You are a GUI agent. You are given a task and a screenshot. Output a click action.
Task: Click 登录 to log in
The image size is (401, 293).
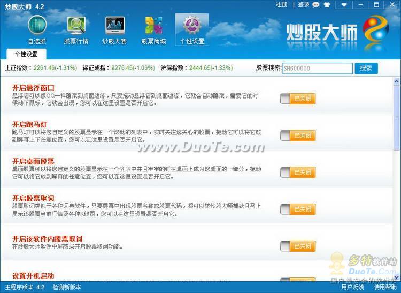pyautogui.click(x=304, y=5)
